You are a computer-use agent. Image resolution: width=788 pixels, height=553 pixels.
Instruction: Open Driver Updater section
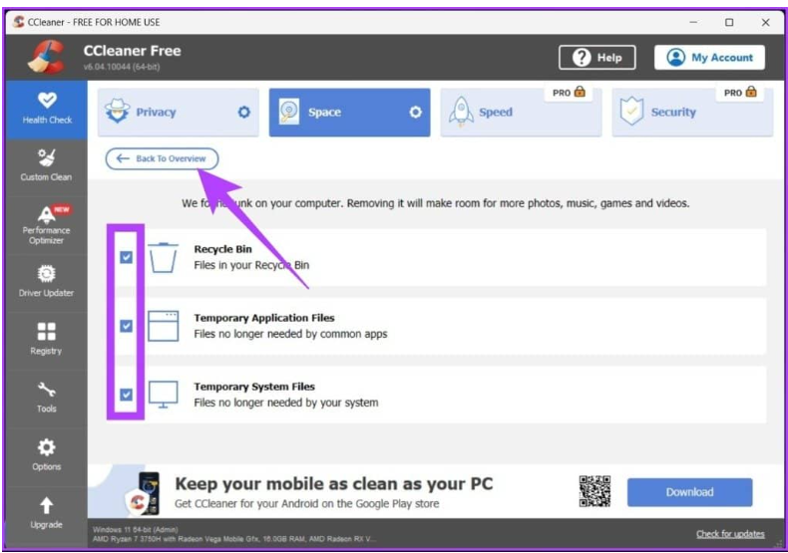pyautogui.click(x=47, y=281)
